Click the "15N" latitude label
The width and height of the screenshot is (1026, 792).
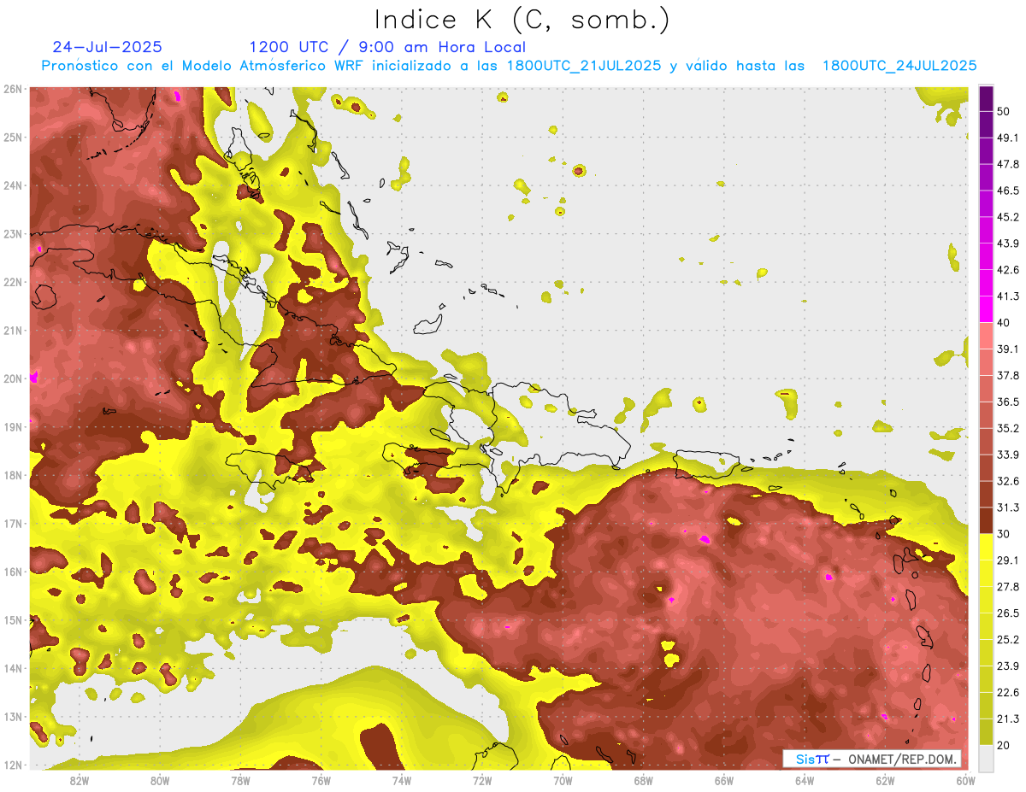[13, 620]
